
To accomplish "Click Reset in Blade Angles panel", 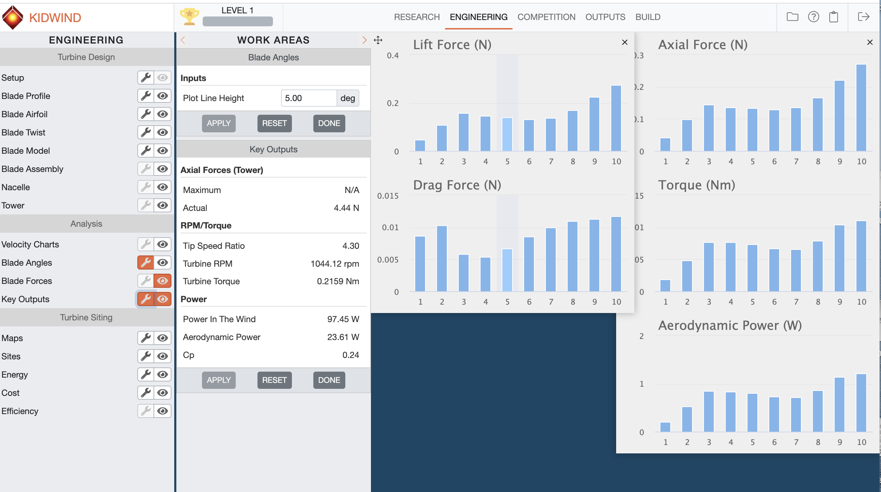I will tap(274, 123).
